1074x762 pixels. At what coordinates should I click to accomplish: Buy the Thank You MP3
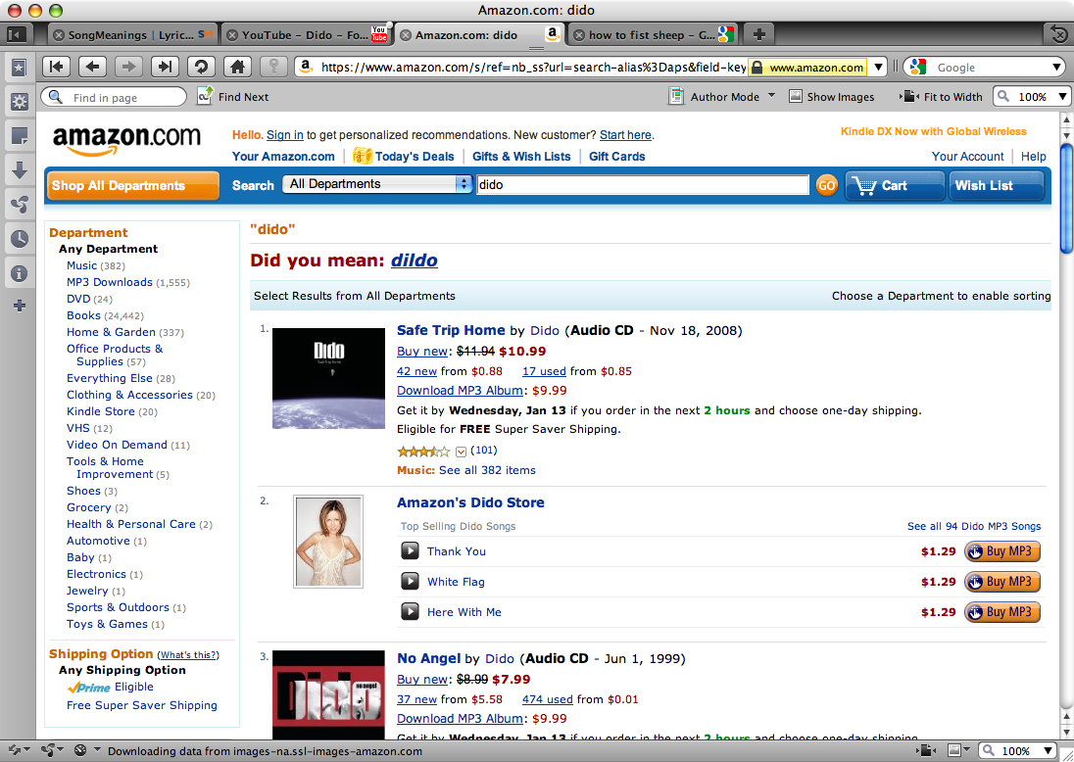(x=1002, y=551)
